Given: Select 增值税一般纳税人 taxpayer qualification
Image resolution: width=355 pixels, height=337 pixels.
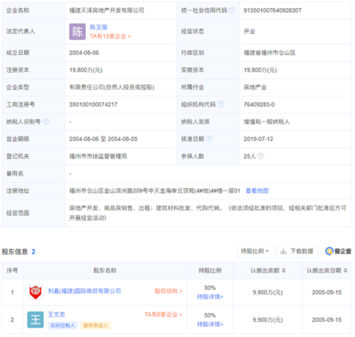Looking at the screenshot, I should 266,121.
